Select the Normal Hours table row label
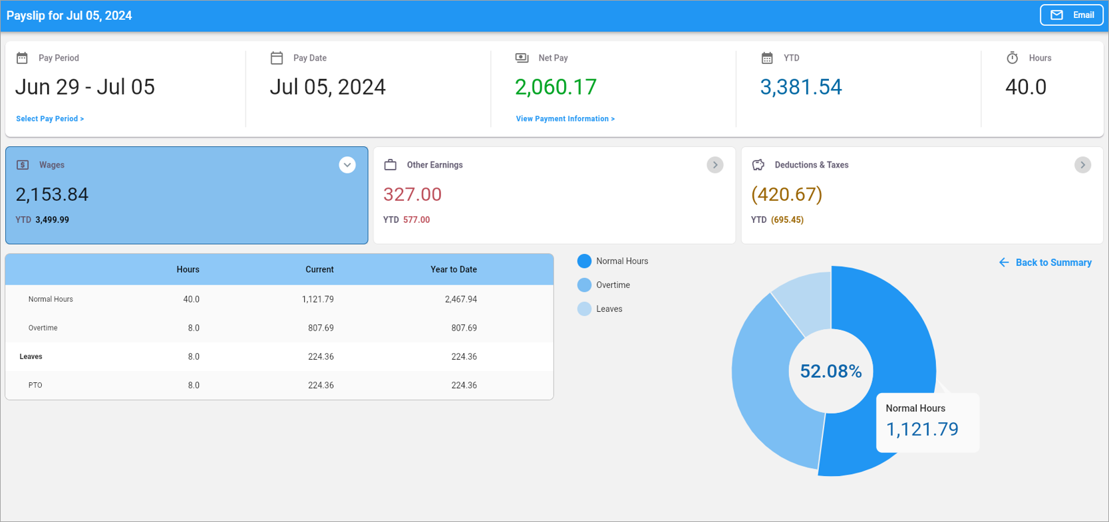 pyautogui.click(x=51, y=299)
